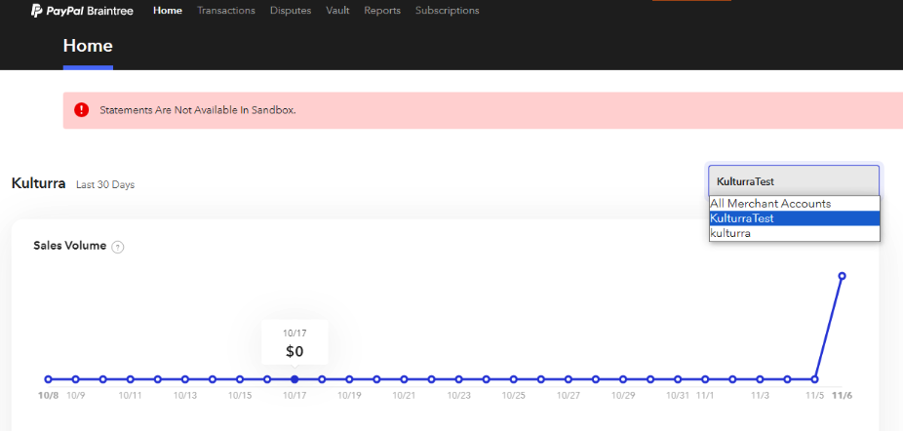This screenshot has width=903, height=431.
Task: Open the KulturraTest merchant account dropdown
Action: [794, 181]
